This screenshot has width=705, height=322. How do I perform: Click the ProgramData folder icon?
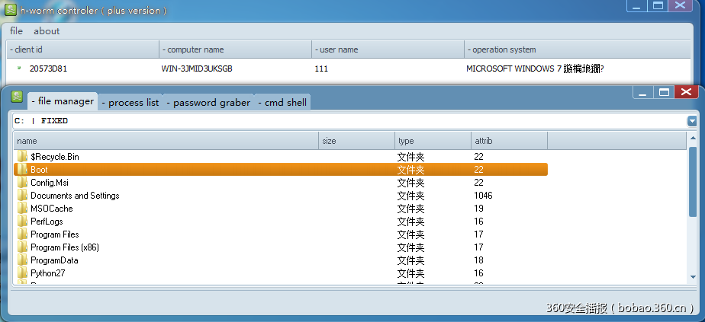(x=22, y=260)
